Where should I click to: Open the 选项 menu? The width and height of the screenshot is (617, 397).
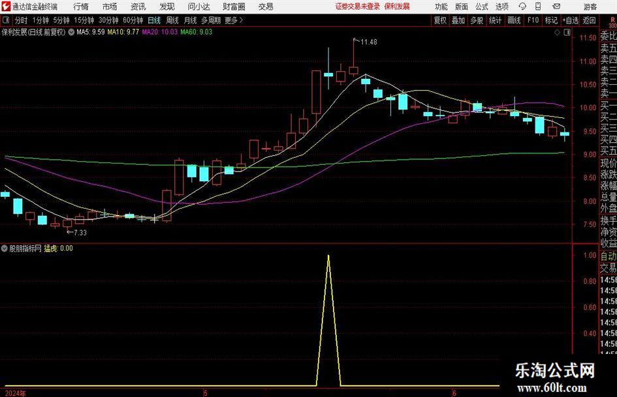(501, 7)
